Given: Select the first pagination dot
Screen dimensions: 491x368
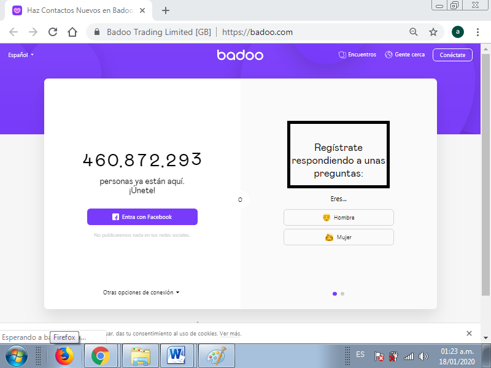Looking at the screenshot, I should [x=334, y=294].
